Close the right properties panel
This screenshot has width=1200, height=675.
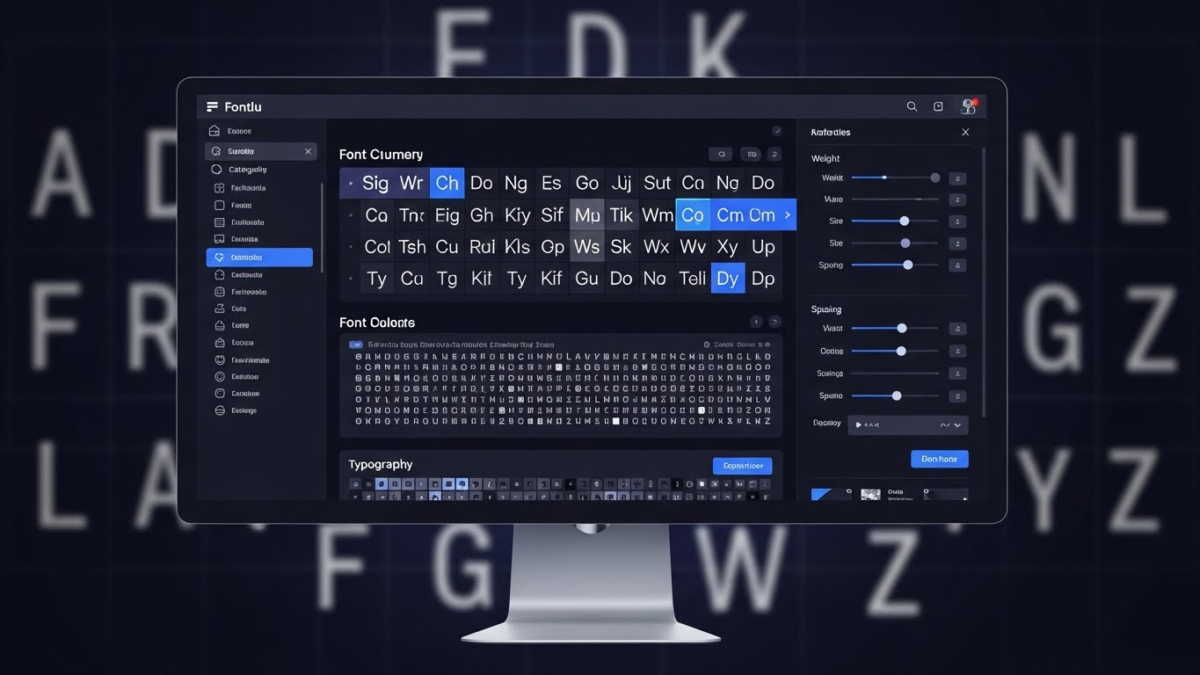(965, 132)
